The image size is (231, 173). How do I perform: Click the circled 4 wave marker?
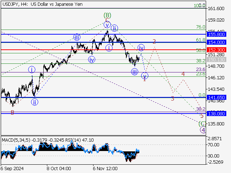click(x=203, y=130)
